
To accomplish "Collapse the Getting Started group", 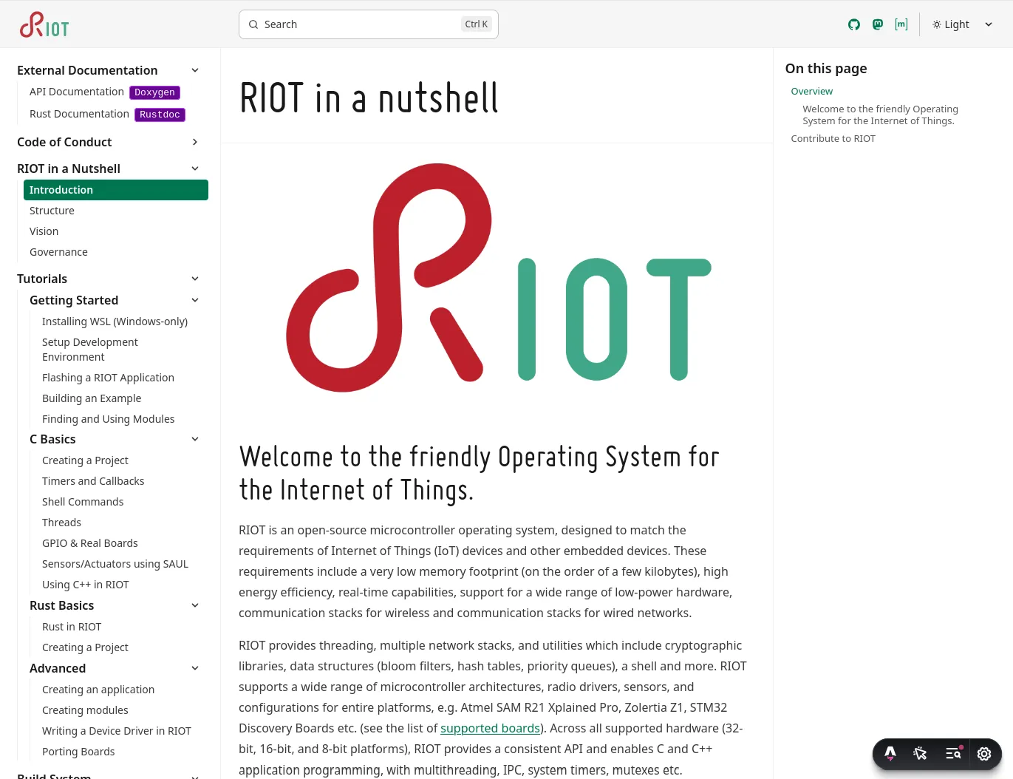I will point(195,300).
